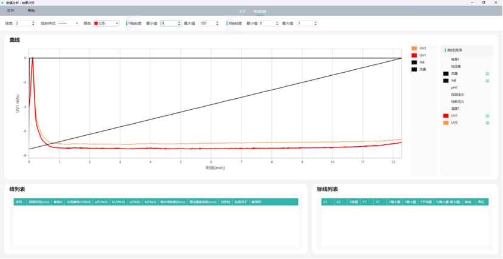Adjust the 线宽 spinner arrows
The width and height of the screenshot is (503, 259).
[33, 24]
